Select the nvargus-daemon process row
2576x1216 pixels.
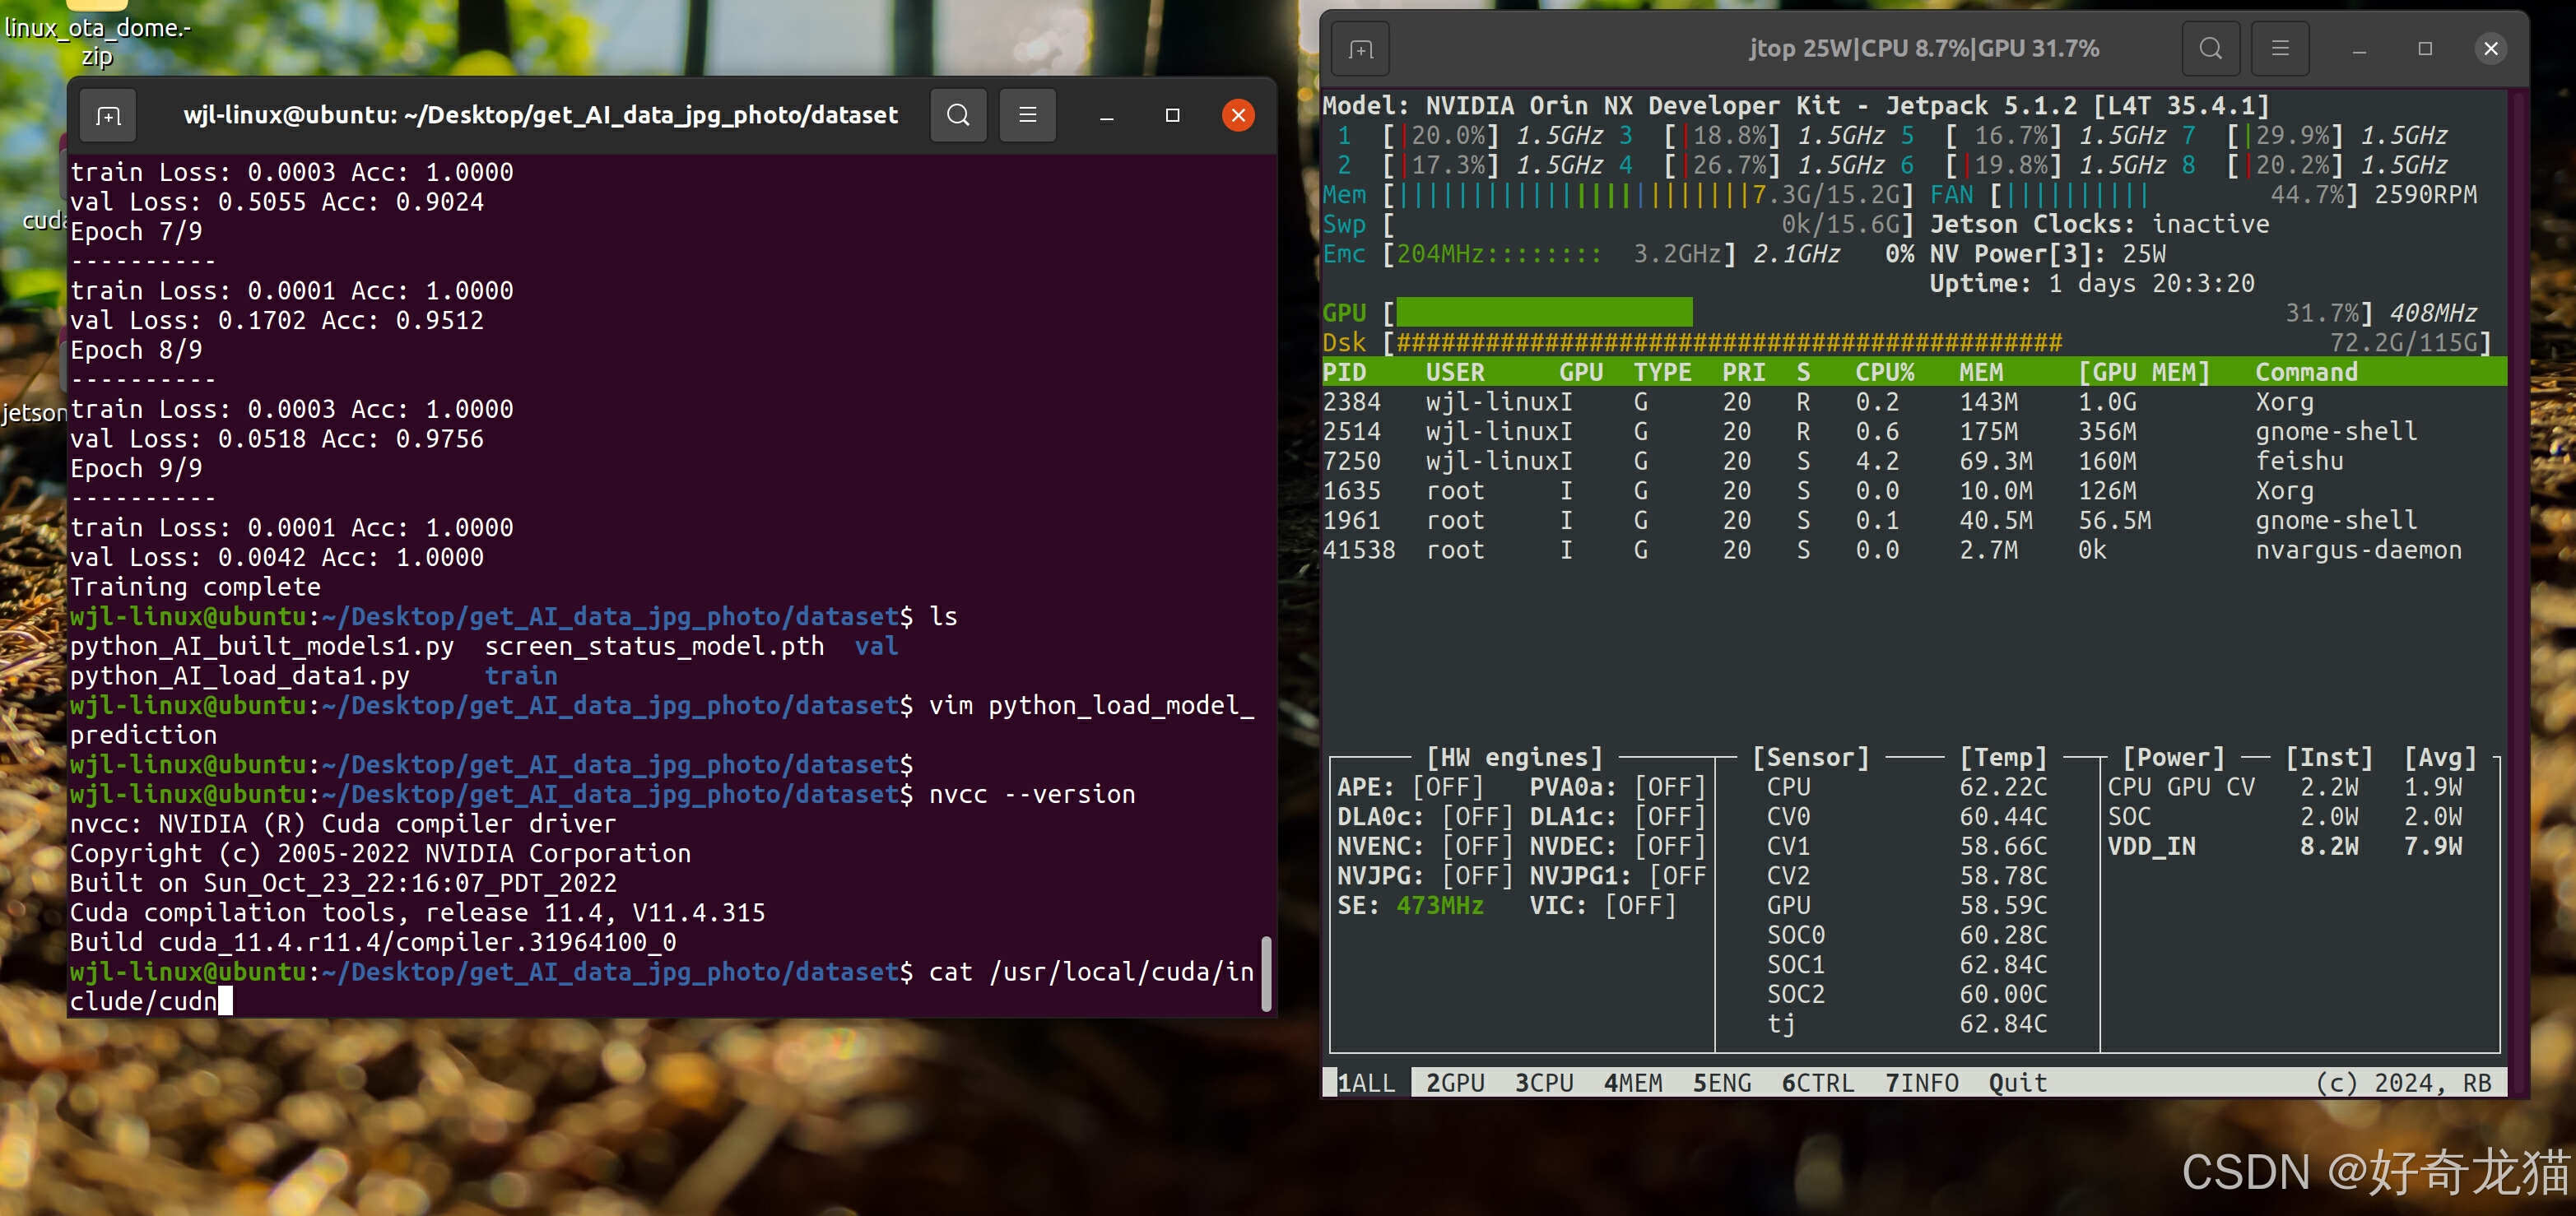pos(1914,550)
